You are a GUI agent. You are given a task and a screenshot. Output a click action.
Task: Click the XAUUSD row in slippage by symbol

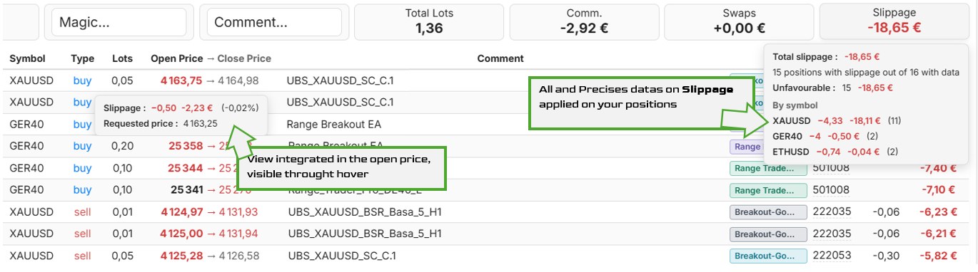tap(837, 121)
